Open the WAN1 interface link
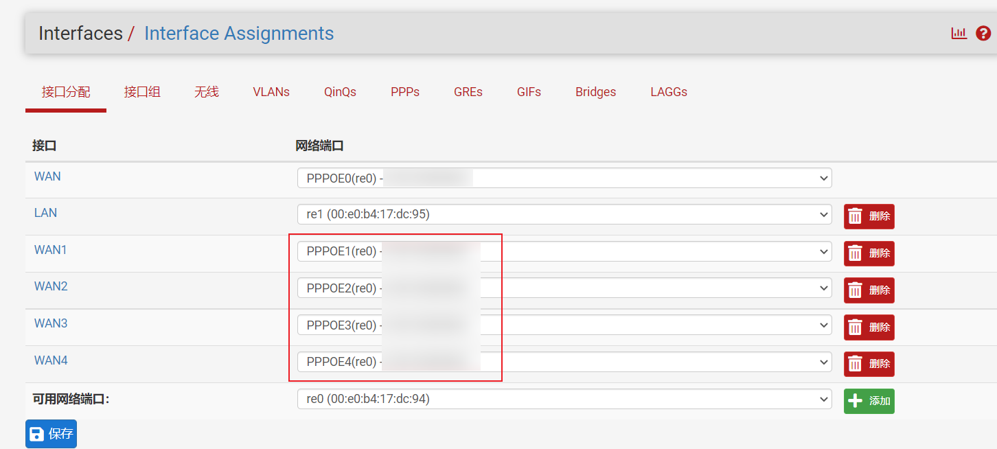 (51, 250)
